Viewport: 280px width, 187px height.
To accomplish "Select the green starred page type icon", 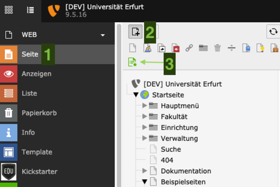I will (132, 62).
